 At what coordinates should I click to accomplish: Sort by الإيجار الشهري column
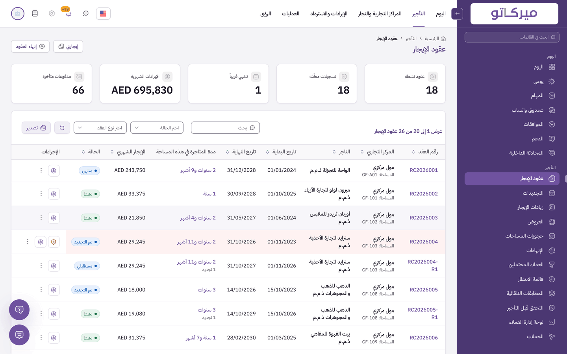(x=128, y=152)
